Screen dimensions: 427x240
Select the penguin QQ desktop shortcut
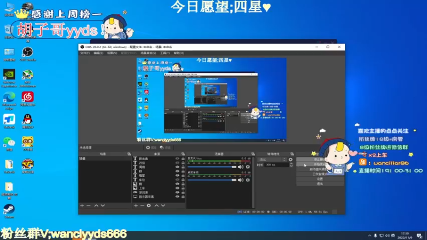click(x=28, y=122)
